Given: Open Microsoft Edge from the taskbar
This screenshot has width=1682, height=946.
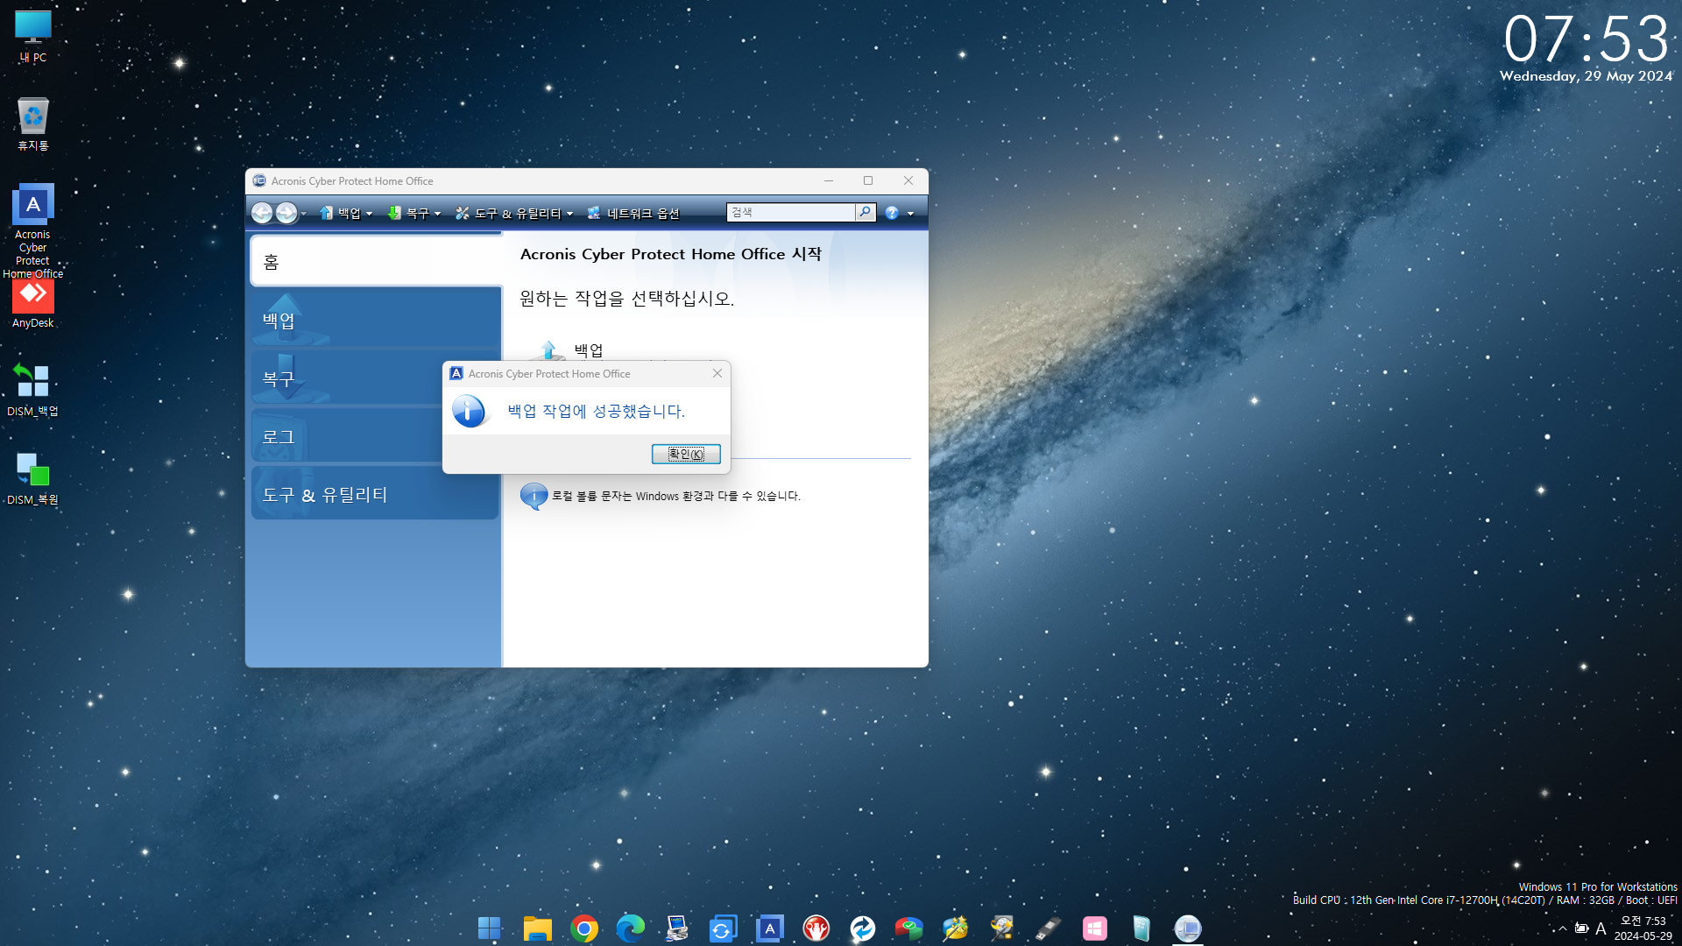Looking at the screenshot, I should [x=631, y=928].
